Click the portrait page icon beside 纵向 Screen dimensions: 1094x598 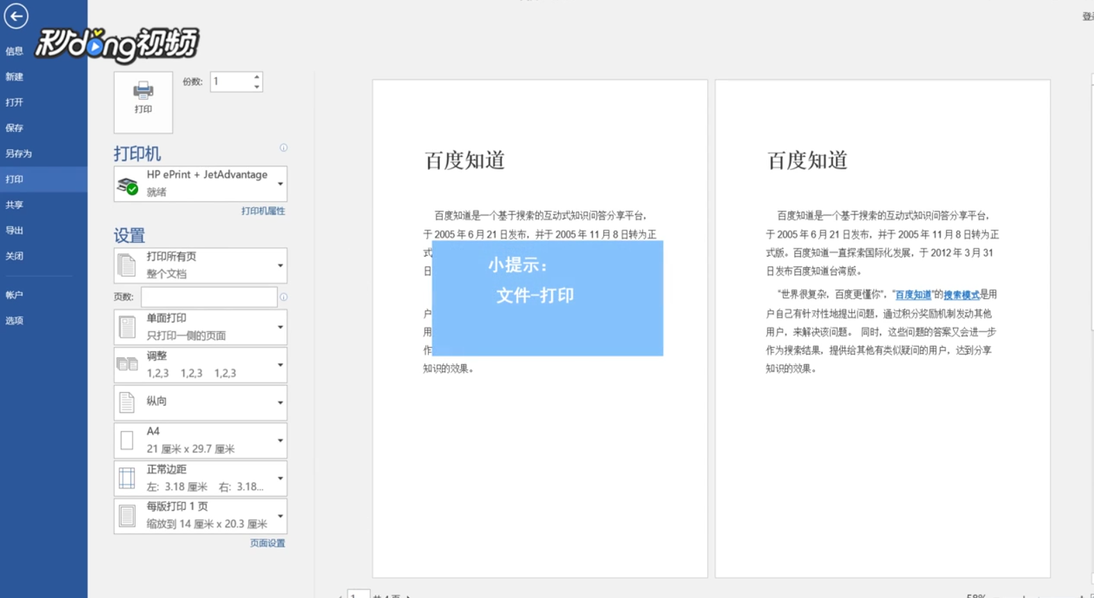(x=126, y=402)
